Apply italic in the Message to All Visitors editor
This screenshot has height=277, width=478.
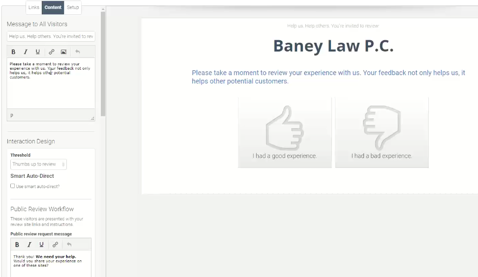26,52
